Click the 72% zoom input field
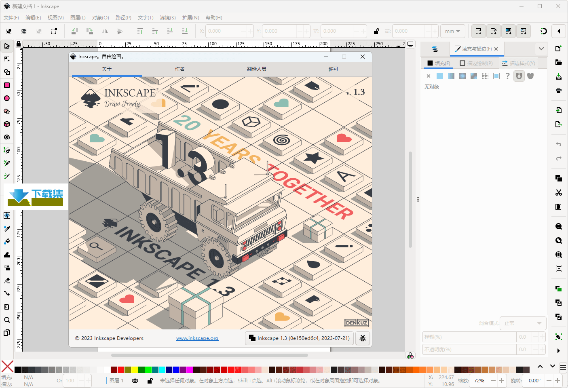 (479, 381)
